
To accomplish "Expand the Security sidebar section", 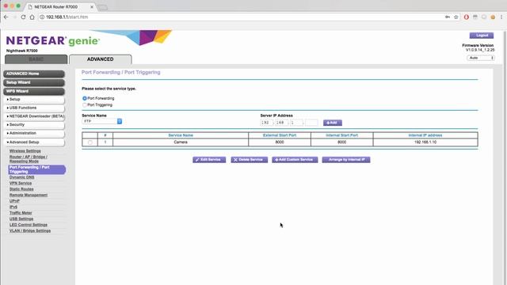I will click(34, 125).
